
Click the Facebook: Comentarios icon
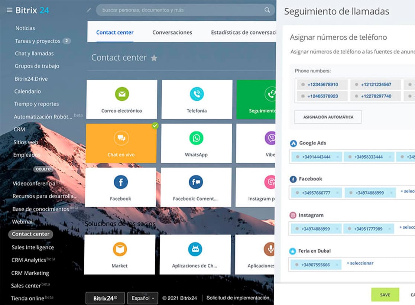(x=195, y=182)
